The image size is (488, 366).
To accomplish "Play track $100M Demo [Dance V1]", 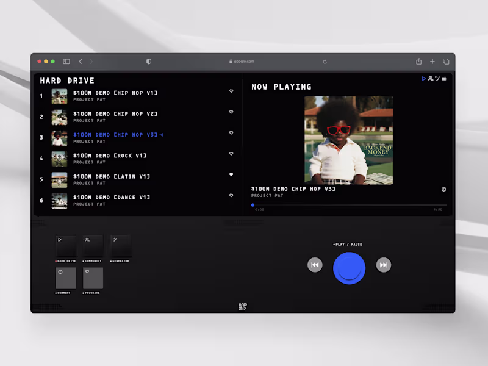I will [112, 197].
